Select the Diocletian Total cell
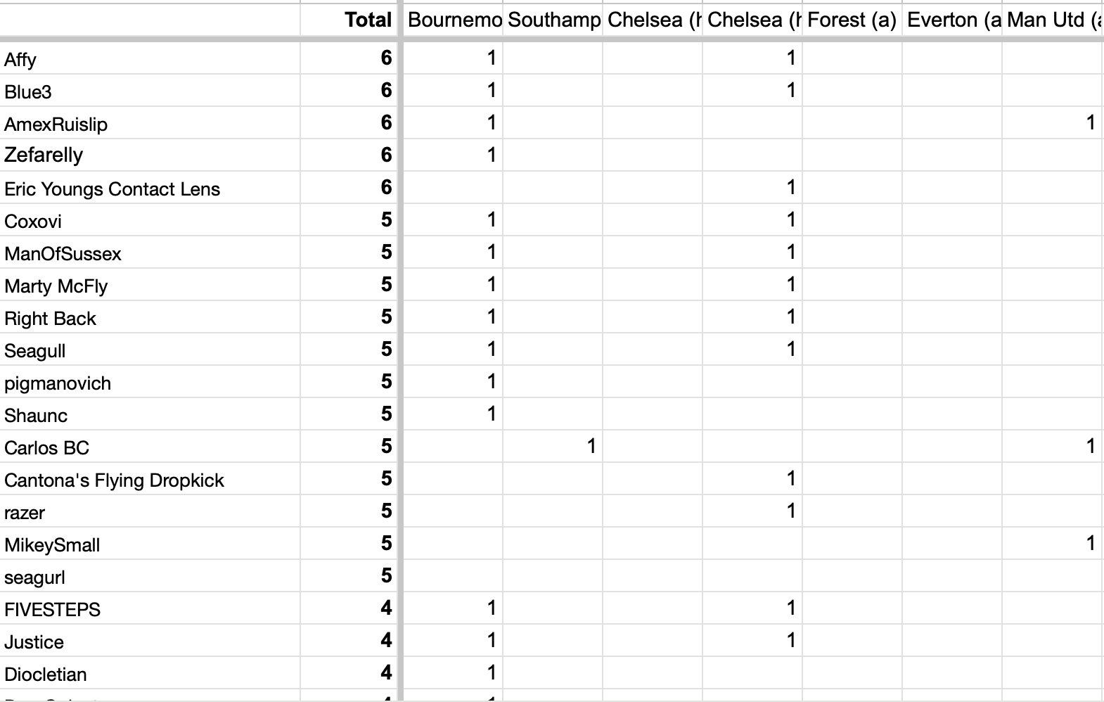Image resolution: width=1104 pixels, height=702 pixels. click(x=348, y=673)
